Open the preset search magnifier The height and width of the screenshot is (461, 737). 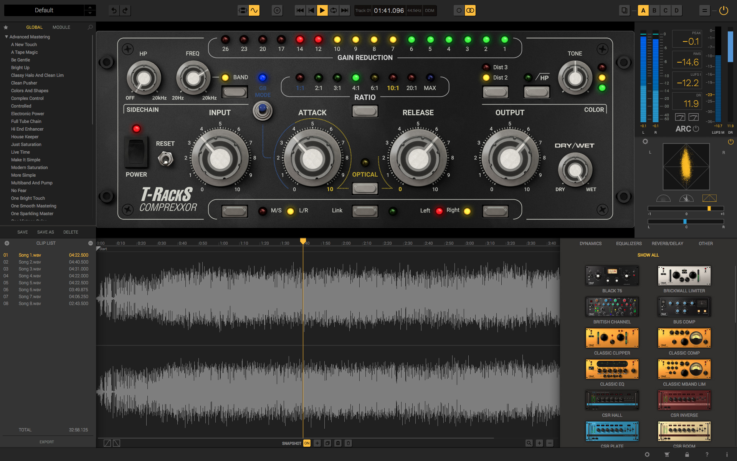90,27
